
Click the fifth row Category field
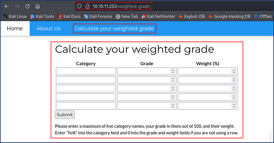(86, 106)
